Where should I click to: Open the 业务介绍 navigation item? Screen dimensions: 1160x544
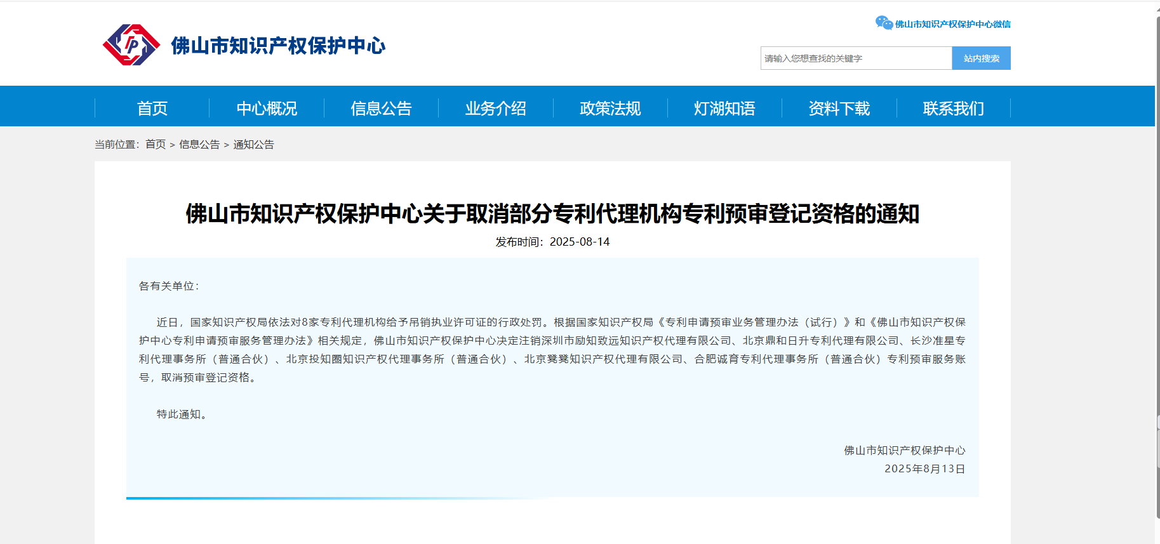pyautogui.click(x=495, y=109)
